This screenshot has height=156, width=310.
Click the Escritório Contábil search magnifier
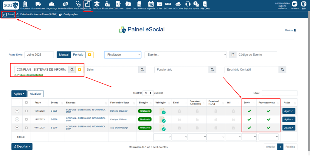pyautogui.click(x=282, y=69)
